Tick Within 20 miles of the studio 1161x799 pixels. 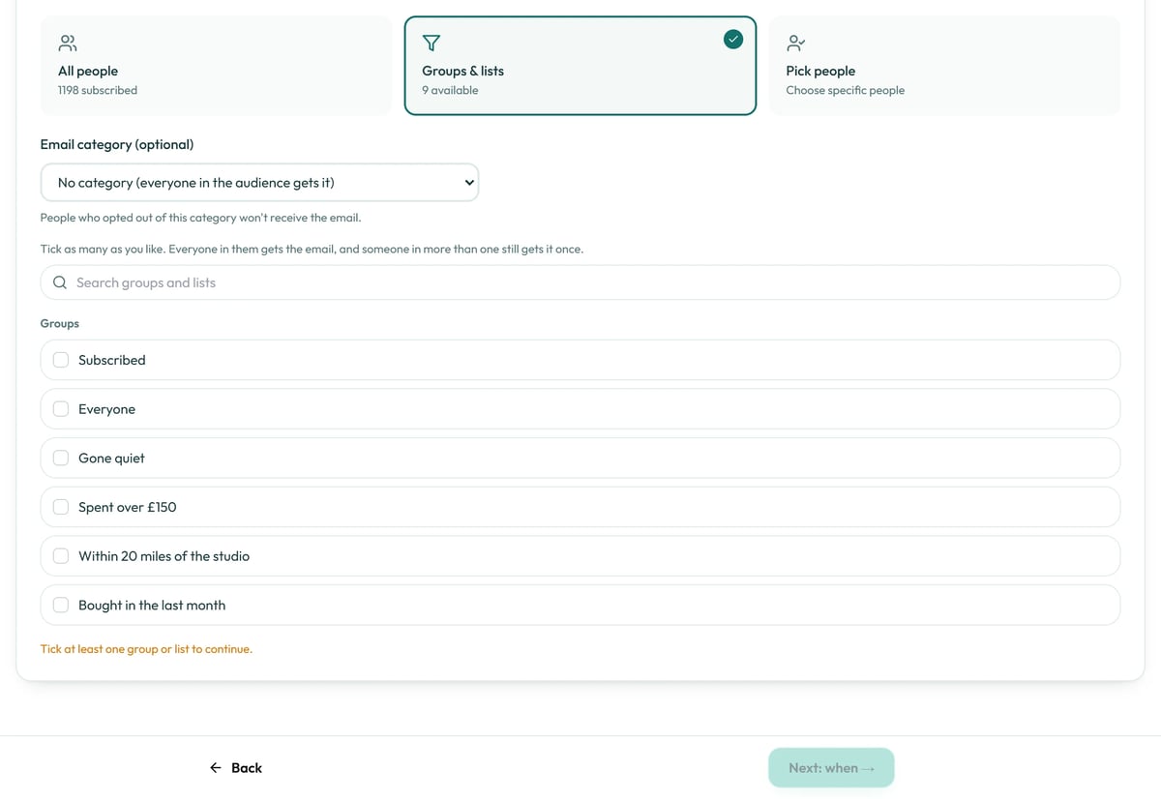point(61,556)
